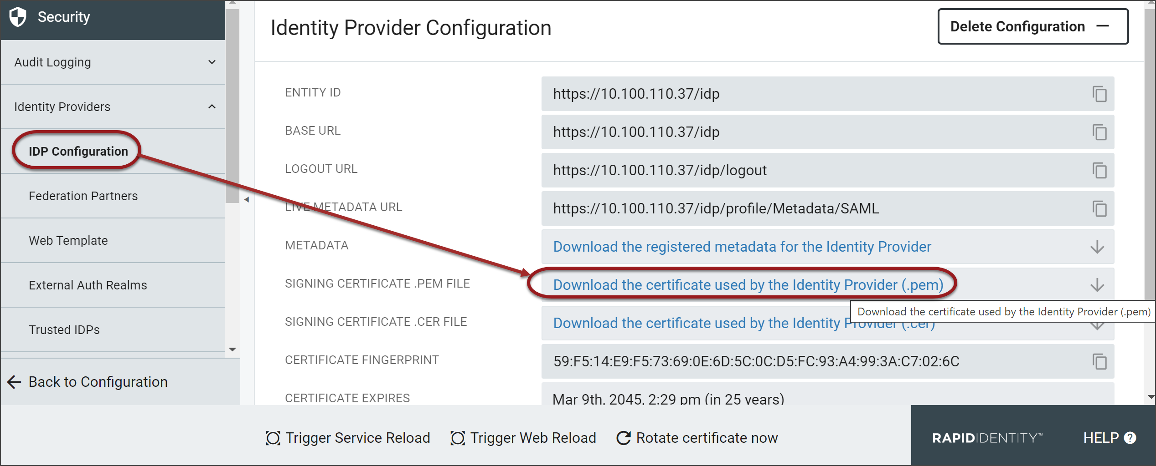Copy the certificate fingerprint
Image resolution: width=1156 pixels, height=466 pixels.
pyautogui.click(x=1099, y=361)
